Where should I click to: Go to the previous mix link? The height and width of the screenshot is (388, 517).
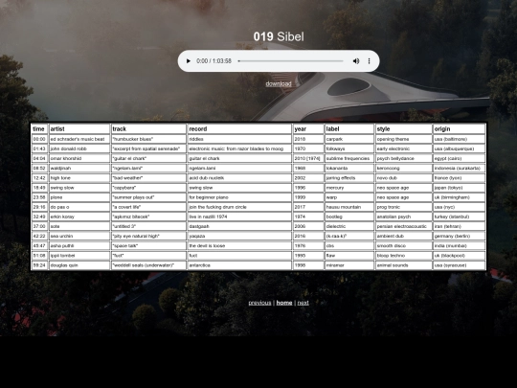[259, 303]
